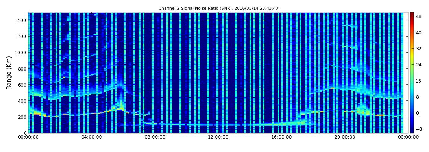Click the 600 range tick label
Image resolution: width=429 pixels, height=152 pixels.
[22, 85]
